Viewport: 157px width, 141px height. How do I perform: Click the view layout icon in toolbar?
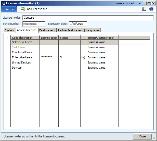(x=144, y=9)
